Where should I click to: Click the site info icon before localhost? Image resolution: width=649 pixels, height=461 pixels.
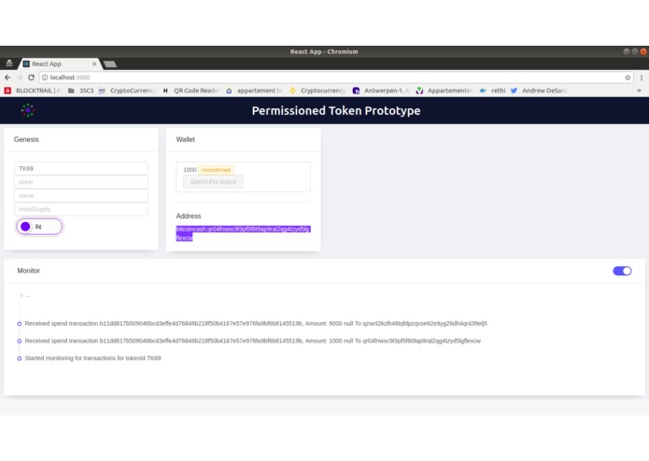[x=45, y=77]
